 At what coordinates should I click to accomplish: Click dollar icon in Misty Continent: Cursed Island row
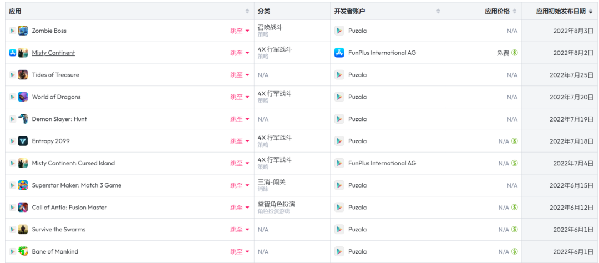point(515,163)
